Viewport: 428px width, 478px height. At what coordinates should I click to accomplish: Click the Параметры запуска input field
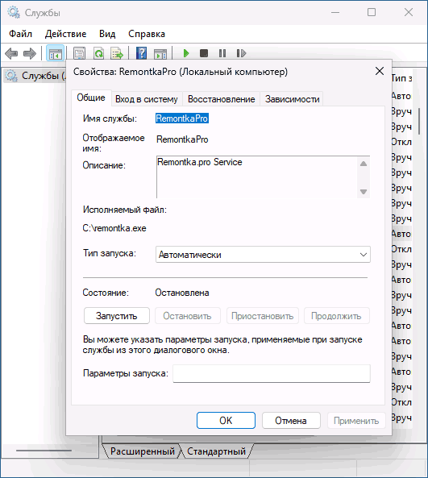[272, 373]
